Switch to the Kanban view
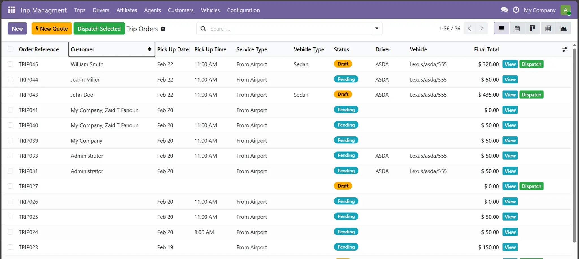This screenshot has width=579, height=259. [533, 28]
